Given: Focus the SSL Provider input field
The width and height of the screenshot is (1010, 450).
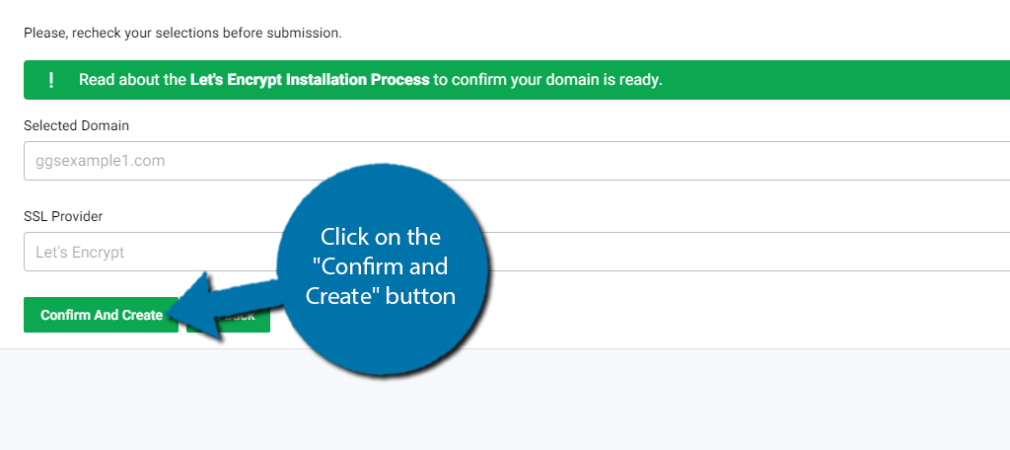Looking at the screenshot, I should [x=517, y=252].
